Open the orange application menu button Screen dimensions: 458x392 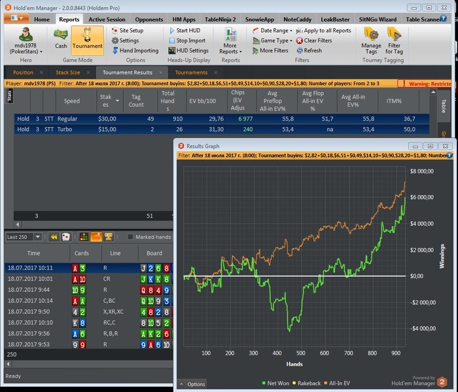point(16,18)
